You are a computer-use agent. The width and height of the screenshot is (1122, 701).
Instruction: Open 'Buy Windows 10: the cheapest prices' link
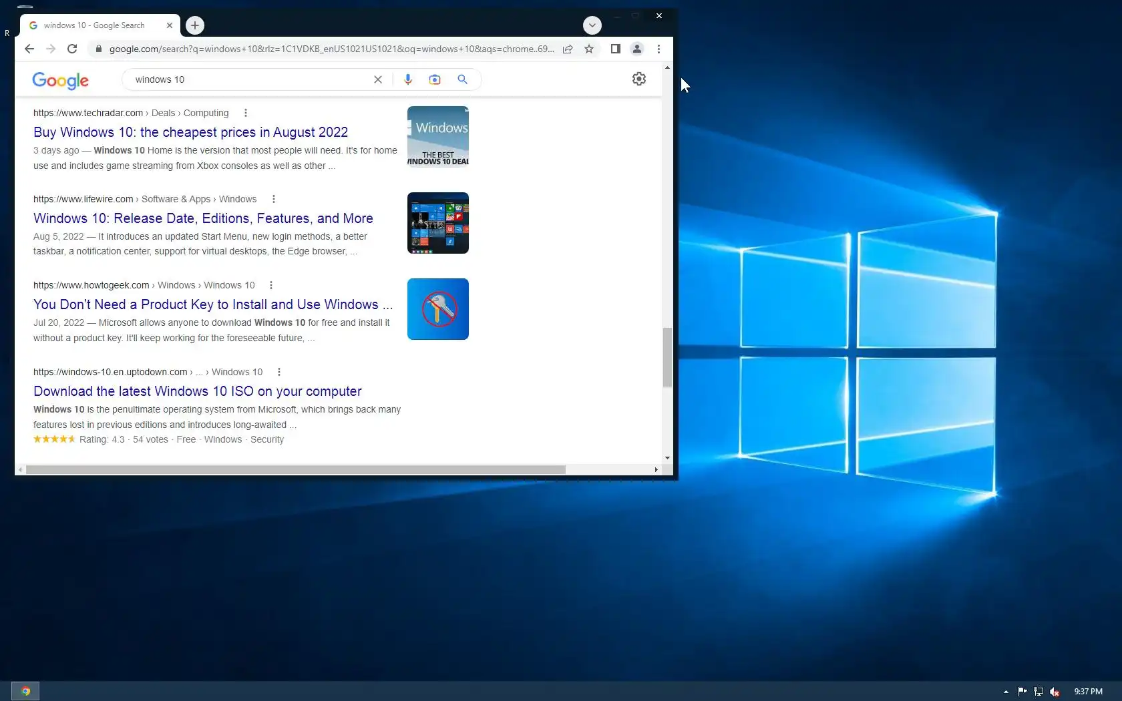(191, 132)
